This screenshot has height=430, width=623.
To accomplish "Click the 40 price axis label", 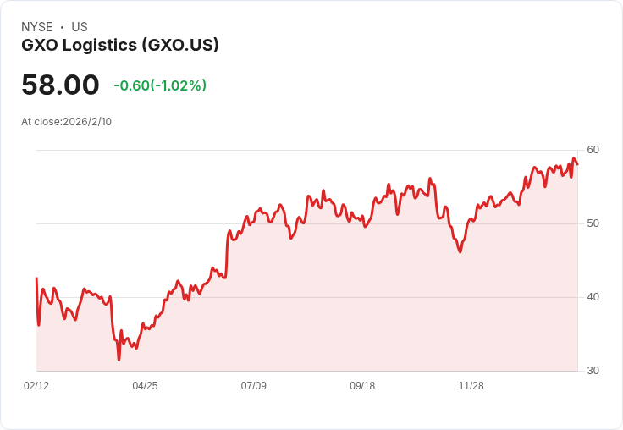I will coord(593,297).
